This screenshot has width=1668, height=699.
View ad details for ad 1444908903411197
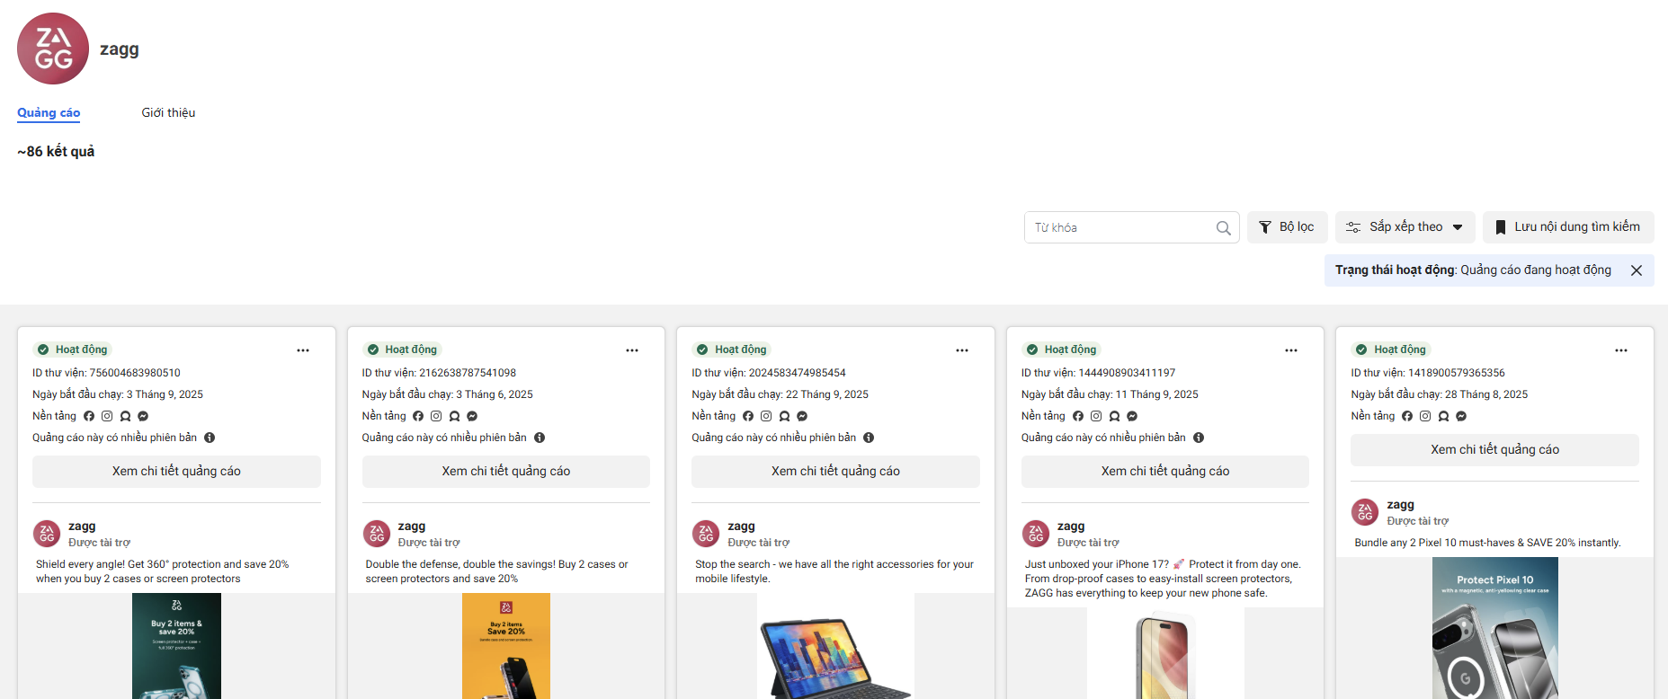(1165, 472)
